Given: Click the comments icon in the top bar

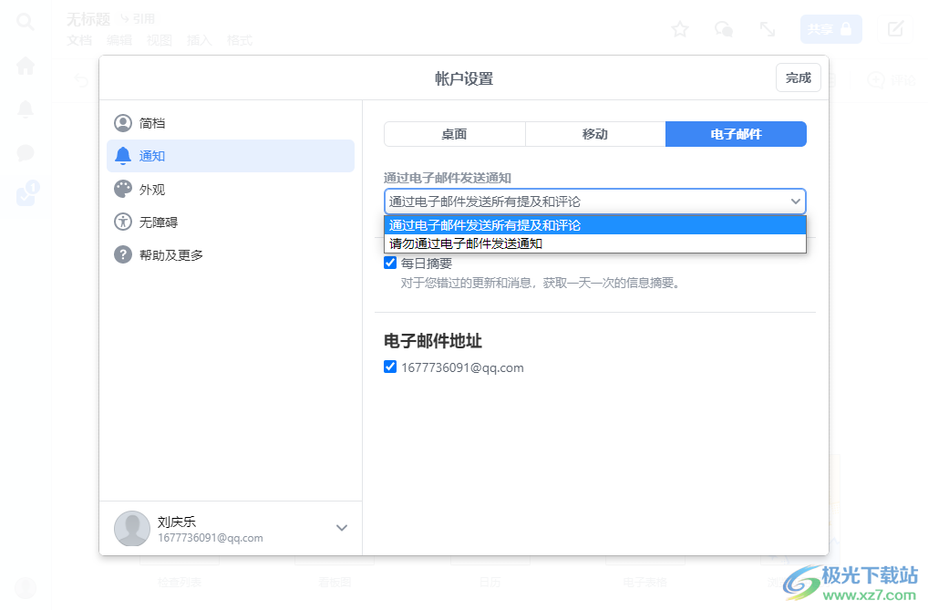Looking at the screenshot, I should [723, 29].
